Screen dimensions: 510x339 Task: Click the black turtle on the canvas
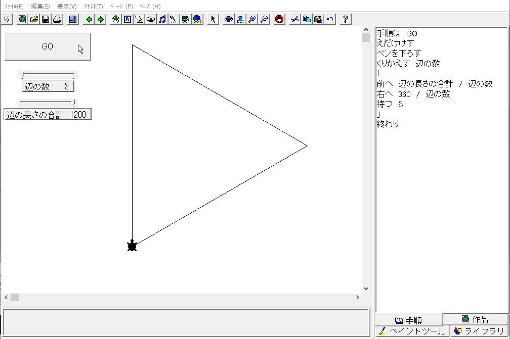[x=132, y=246]
